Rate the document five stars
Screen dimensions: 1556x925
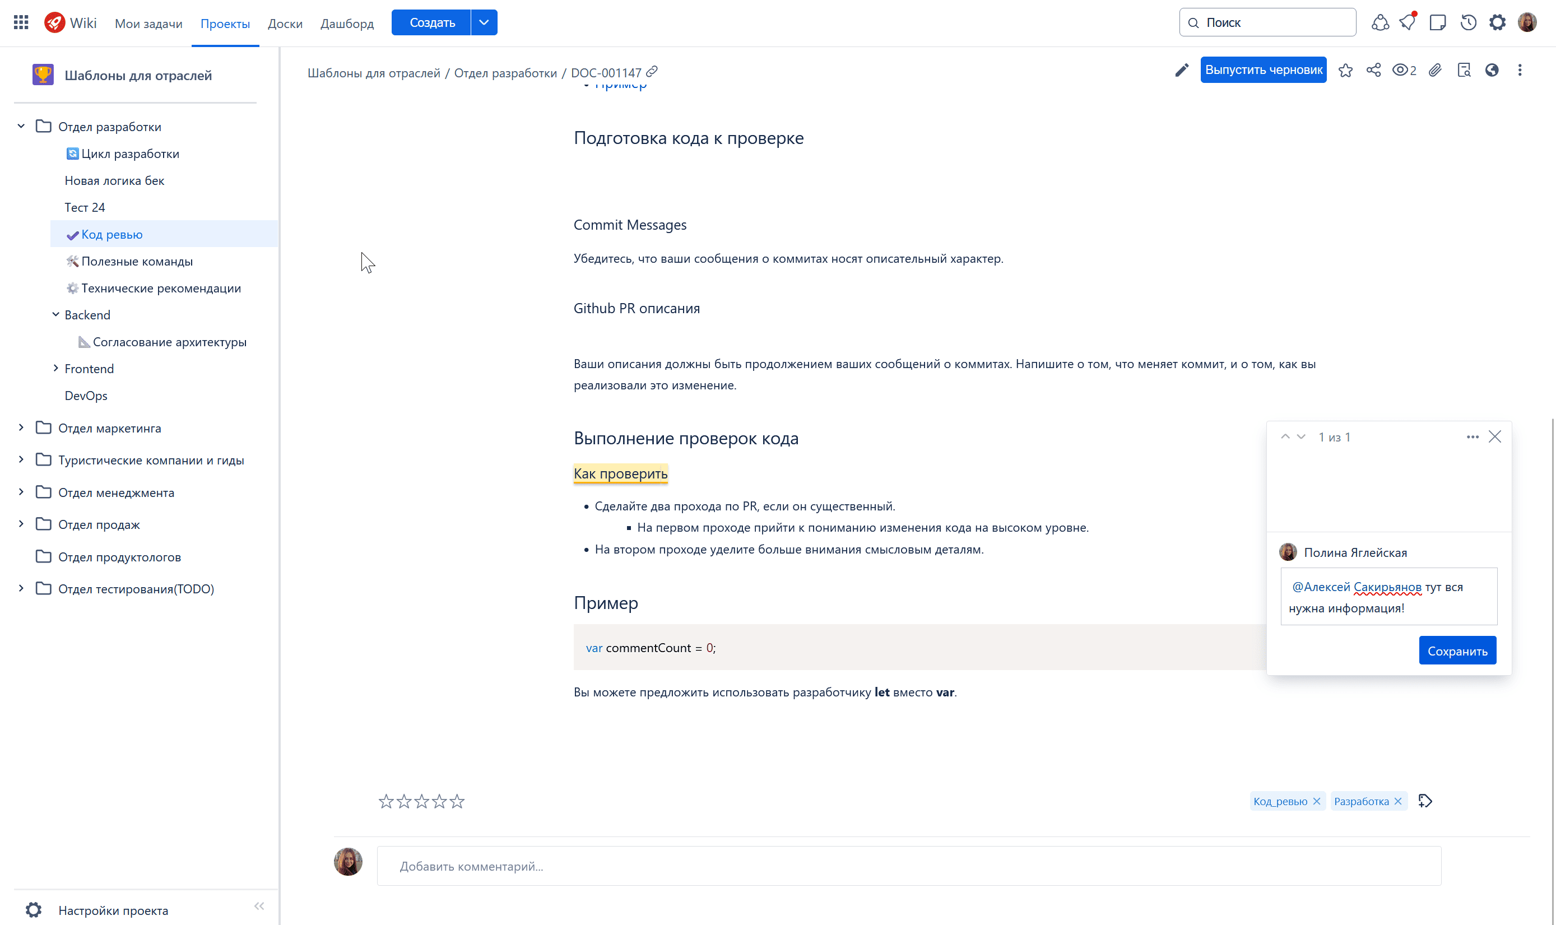click(457, 801)
